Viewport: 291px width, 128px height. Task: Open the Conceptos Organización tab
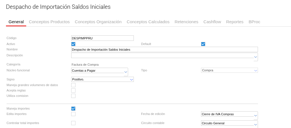98,22
